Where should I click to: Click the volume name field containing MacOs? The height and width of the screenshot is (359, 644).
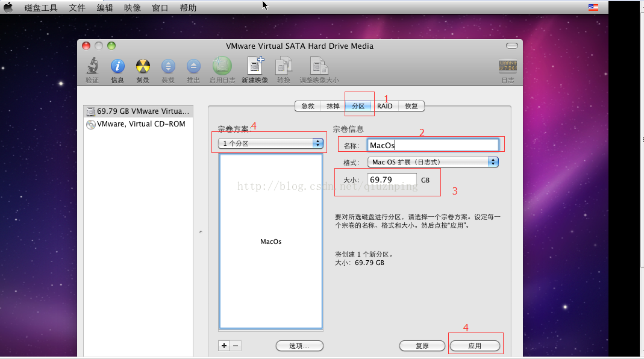pyautogui.click(x=433, y=145)
